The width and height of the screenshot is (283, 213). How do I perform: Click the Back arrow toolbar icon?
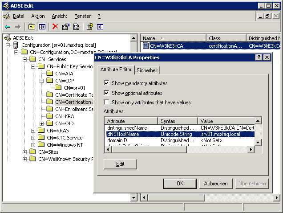point(8,27)
